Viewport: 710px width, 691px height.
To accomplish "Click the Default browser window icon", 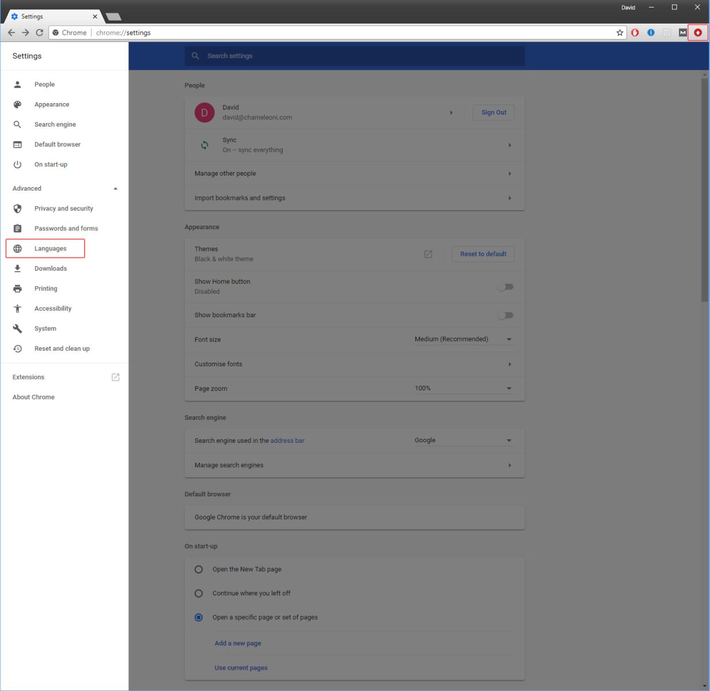I will pos(17,145).
